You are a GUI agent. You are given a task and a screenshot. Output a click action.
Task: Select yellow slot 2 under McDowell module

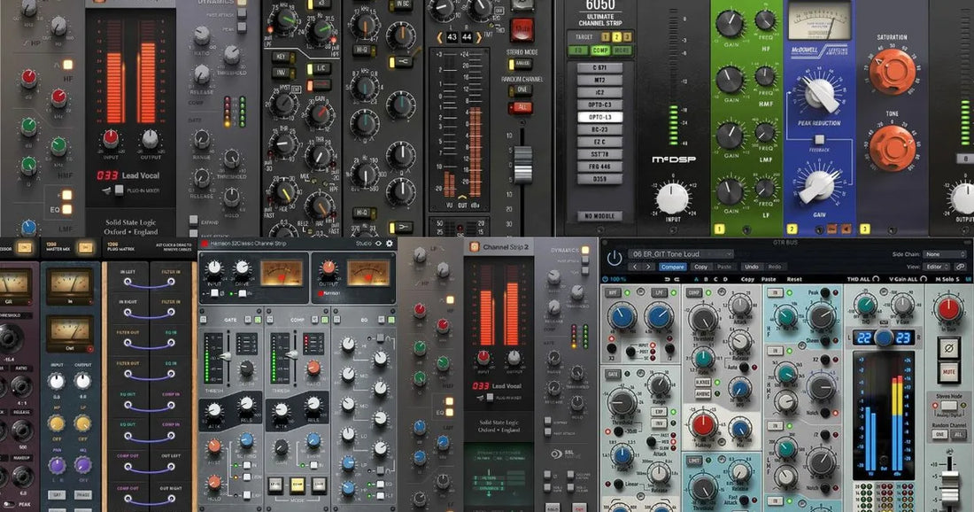(x=792, y=229)
